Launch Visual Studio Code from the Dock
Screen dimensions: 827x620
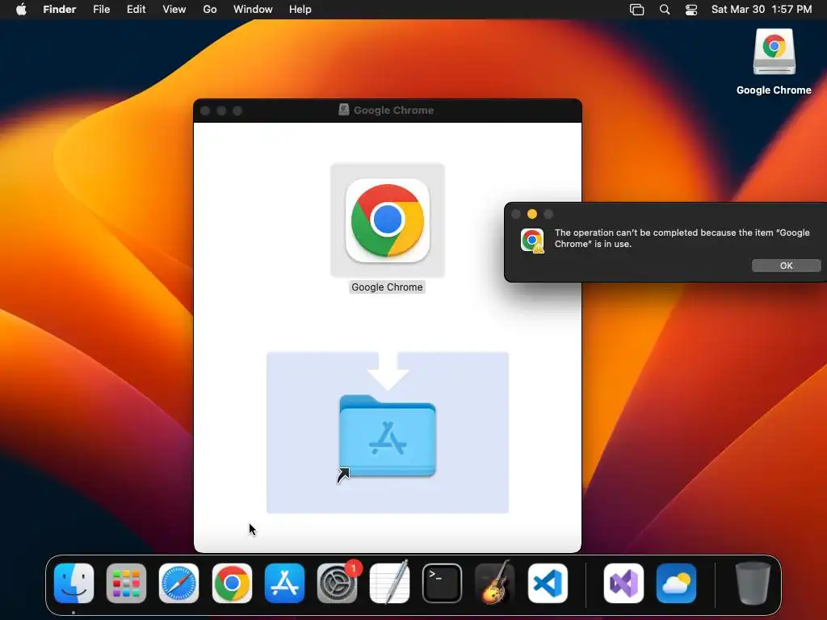coord(548,583)
